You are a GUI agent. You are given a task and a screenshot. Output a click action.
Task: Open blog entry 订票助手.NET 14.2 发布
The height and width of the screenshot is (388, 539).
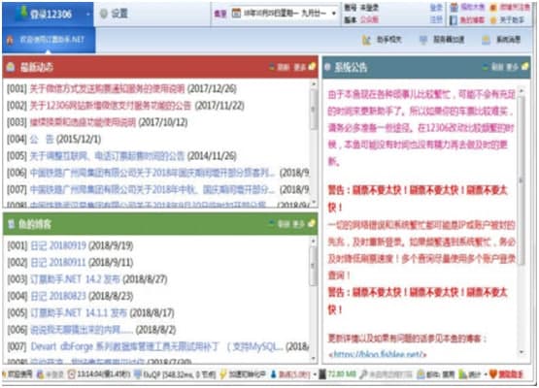pyautogui.click(x=76, y=279)
